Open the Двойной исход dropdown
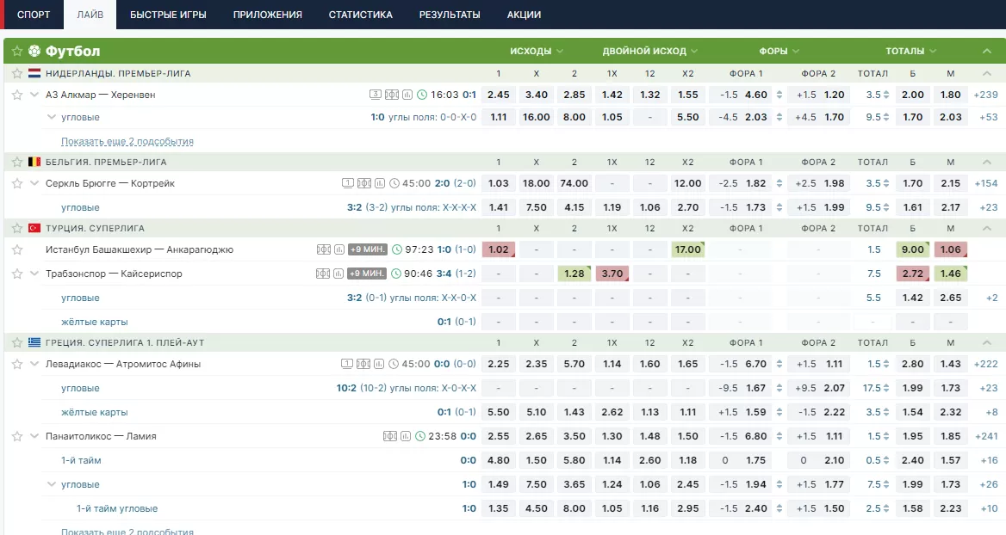 tap(650, 51)
